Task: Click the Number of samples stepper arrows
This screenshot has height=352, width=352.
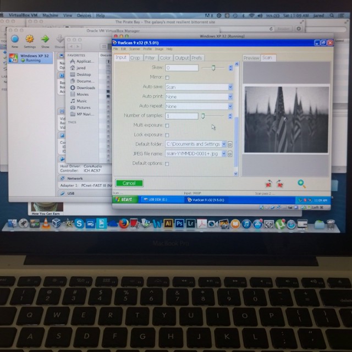Action: click(230, 116)
